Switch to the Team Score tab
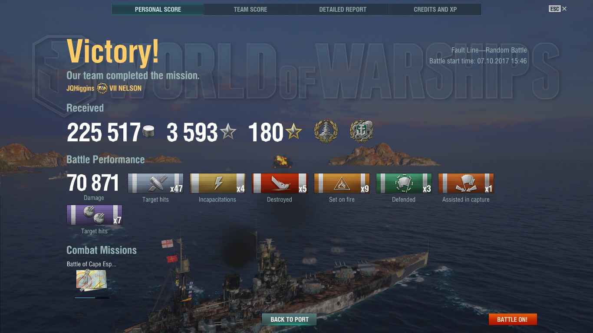The image size is (593, 333). [x=250, y=9]
